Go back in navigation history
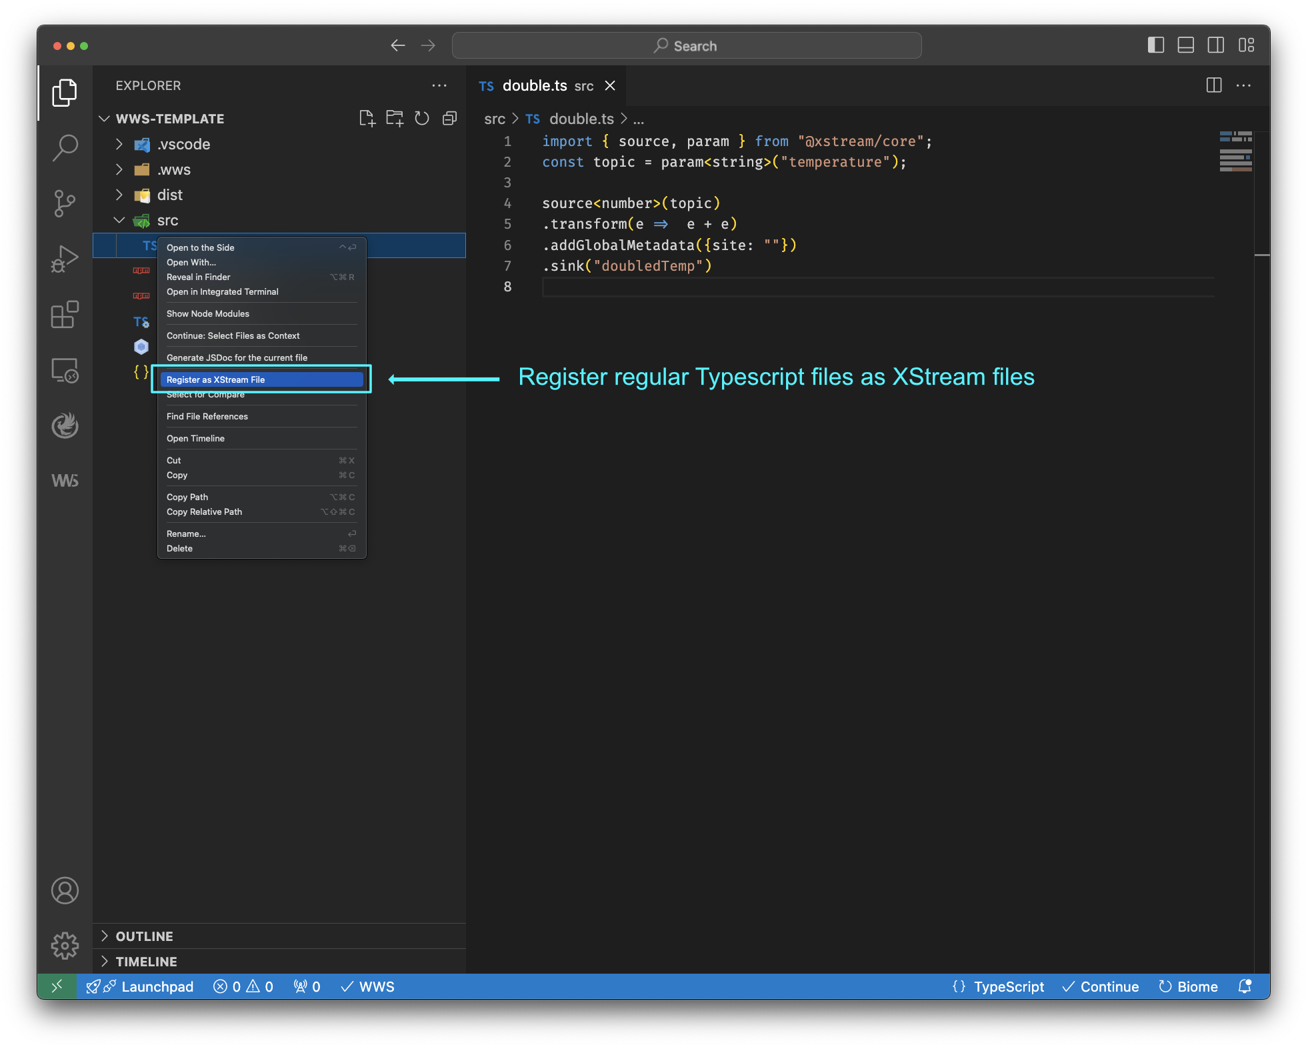1308x1047 pixels. [398, 45]
